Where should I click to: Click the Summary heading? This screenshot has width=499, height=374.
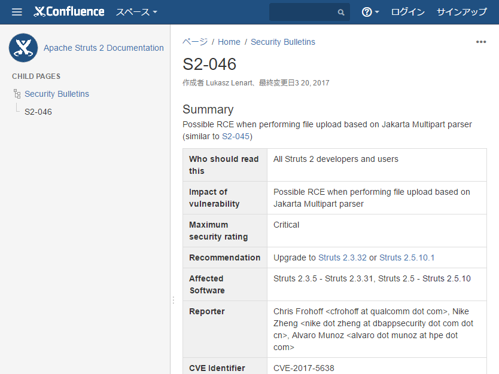click(208, 109)
